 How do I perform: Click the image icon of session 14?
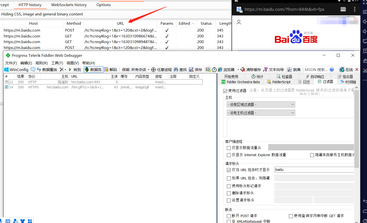(6, 87)
